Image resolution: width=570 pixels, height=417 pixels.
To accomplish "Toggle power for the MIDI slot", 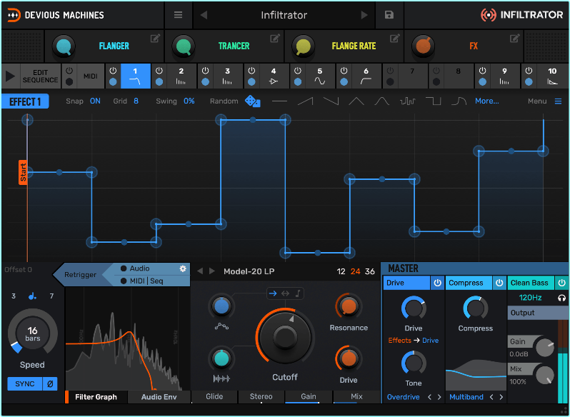I will [69, 71].
